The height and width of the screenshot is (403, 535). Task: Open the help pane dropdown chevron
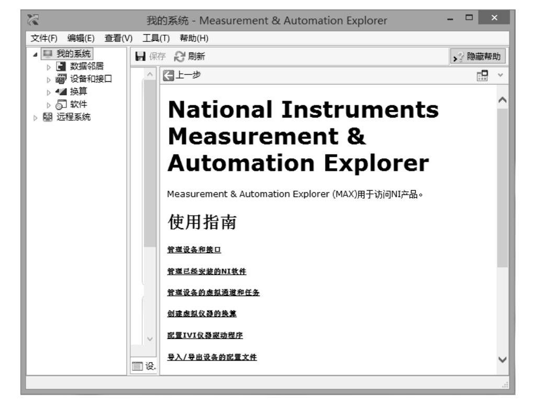[500, 75]
